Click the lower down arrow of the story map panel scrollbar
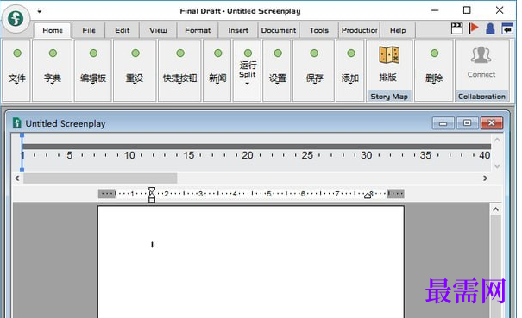 (x=497, y=166)
